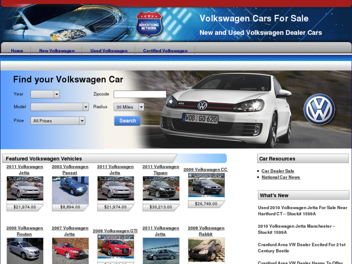Viewport: 352px width, 264px height.
Task: Click into the Zipcode input field
Action: (x=140, y=94)
